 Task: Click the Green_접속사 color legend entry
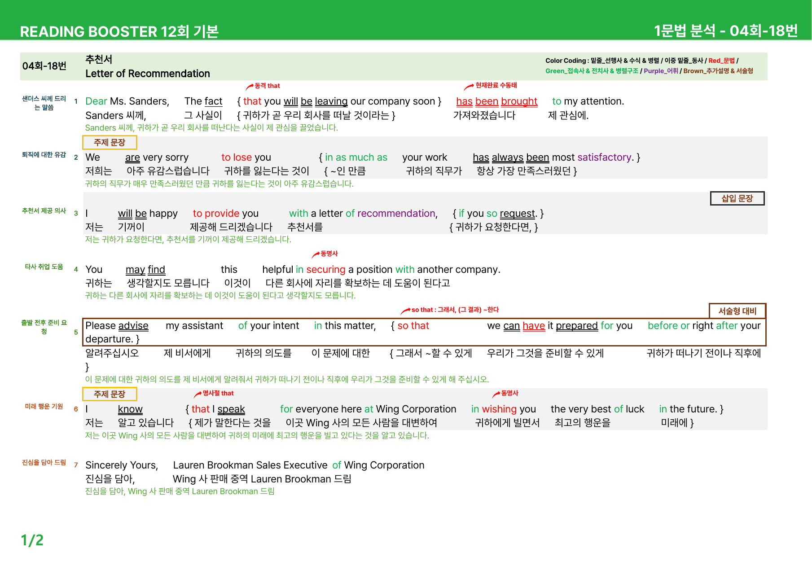[592, 71]
